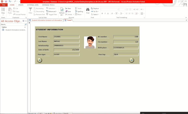The image size is (188, 114).
Task: Open the font name combo box
Action: click(110, 9)
